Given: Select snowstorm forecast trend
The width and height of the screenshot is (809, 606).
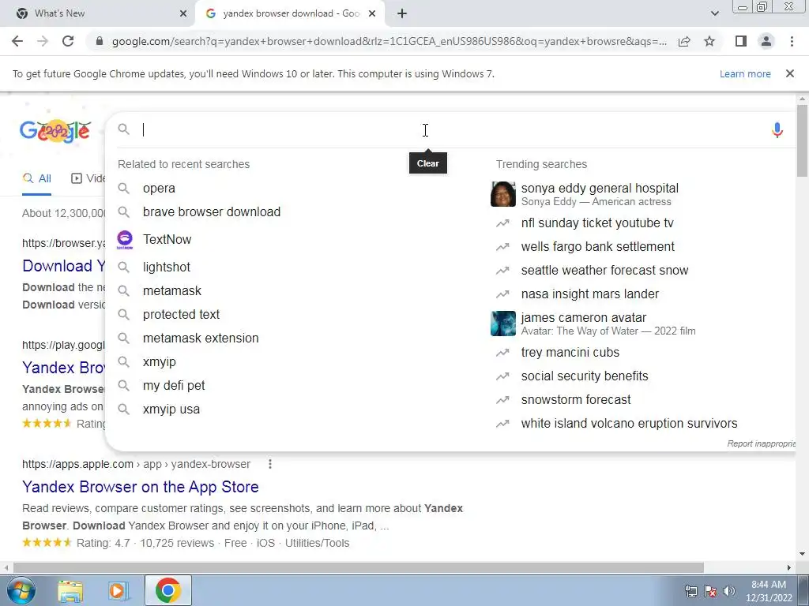Looking at the screenshot, I should pyautogui.click(x=576, y=400).
